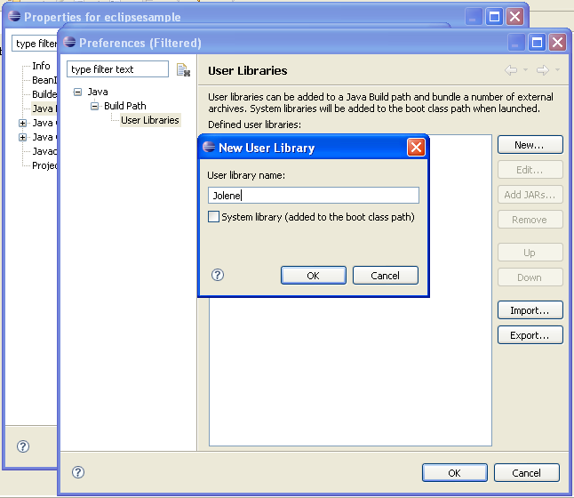The height and width of the screenshot is (498, 574).
Task: Collapse the Build Path tree node
Action: coord(95,106)
